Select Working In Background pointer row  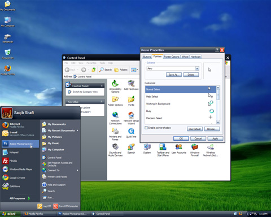[180, 103]
